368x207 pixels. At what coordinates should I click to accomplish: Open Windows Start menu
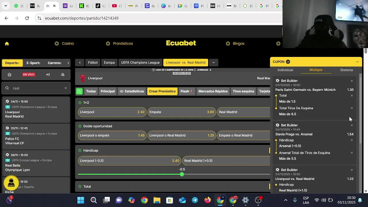(x=81, y=200)
